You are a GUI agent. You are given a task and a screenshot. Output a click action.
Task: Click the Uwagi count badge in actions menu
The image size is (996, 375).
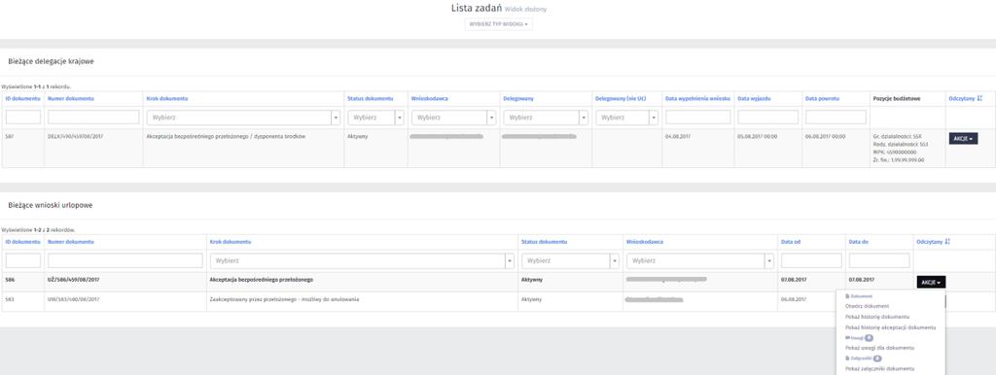(x=869, y=338)
